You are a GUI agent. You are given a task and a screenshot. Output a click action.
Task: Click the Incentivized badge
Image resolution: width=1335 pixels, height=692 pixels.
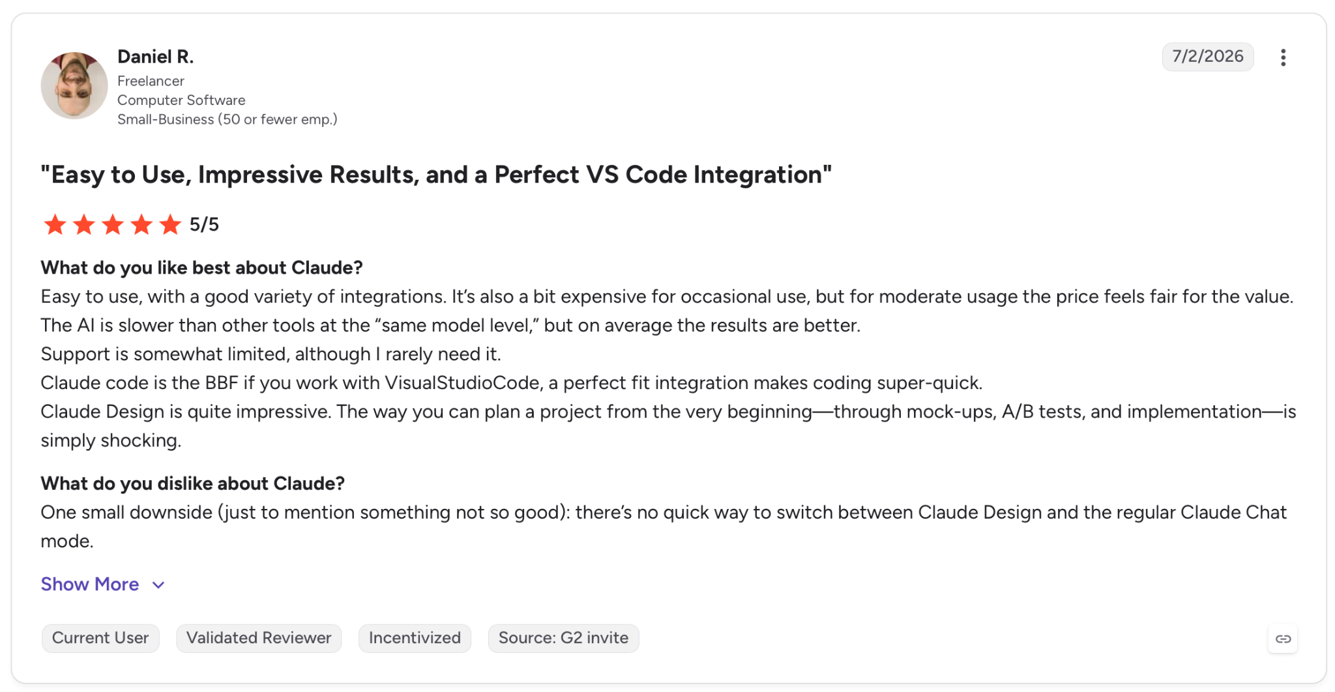tap(415, 638)
